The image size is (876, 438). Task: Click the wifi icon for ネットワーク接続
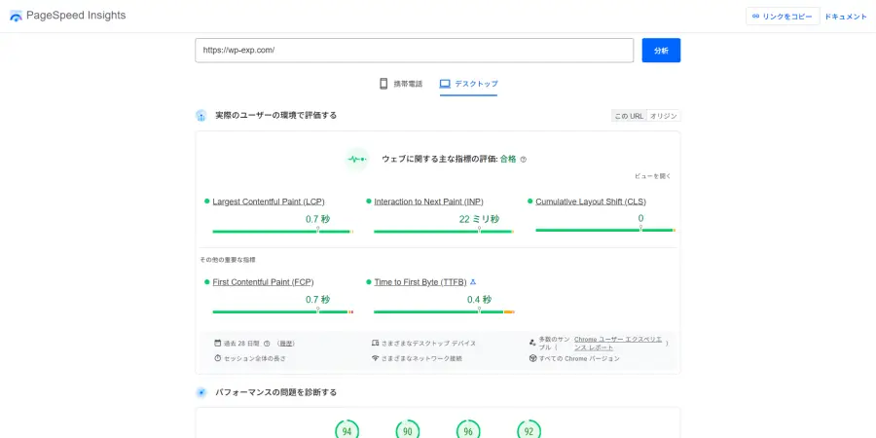(x=375, y=358)
